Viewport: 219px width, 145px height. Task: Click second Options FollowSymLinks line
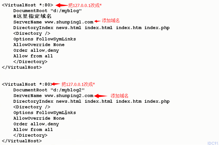coord(45,113)
